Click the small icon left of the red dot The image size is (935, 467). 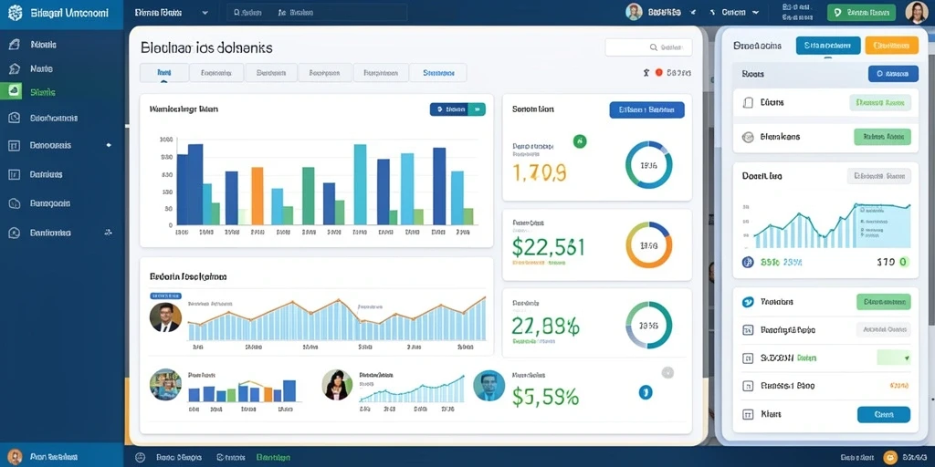(646, 73)
